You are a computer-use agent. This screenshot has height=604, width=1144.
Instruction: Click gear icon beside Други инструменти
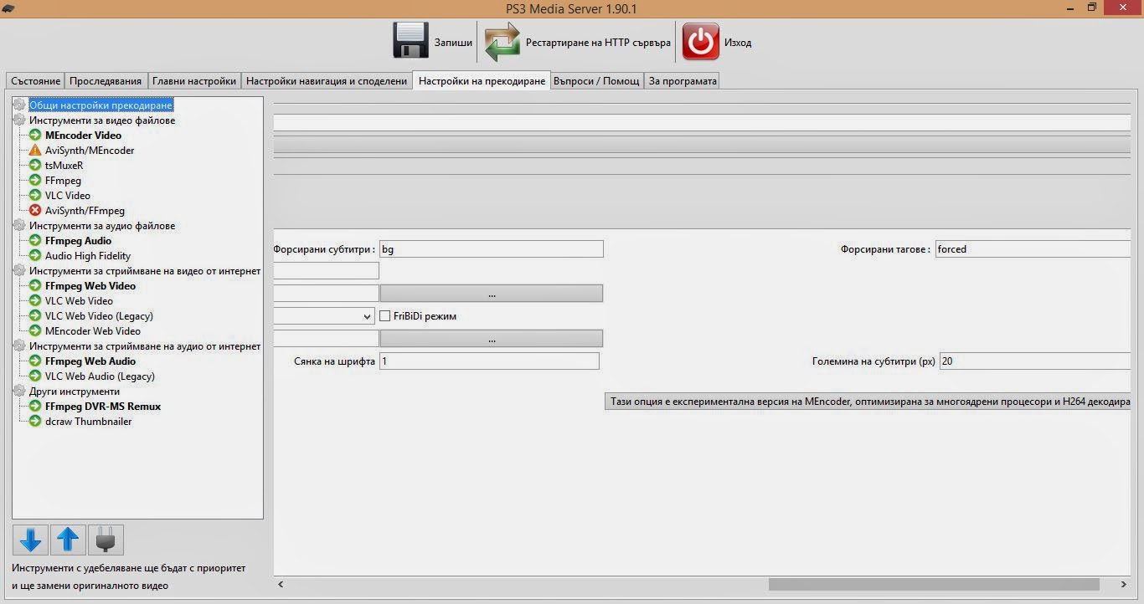(19, 392)
